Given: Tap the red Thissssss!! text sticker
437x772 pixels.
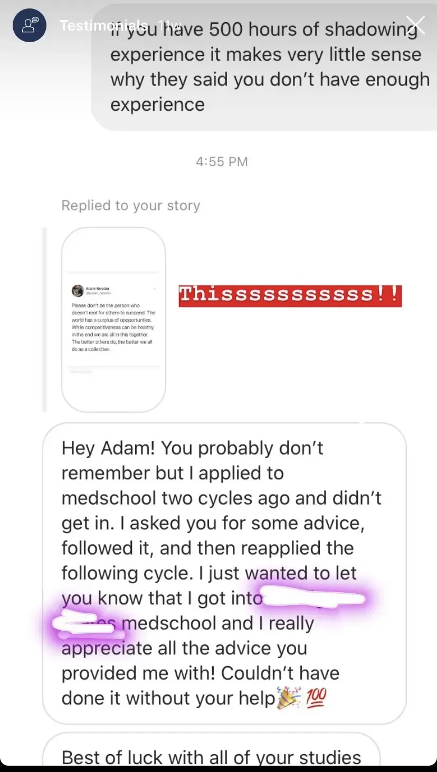Looking at the screenshot, I should pos(290,295).
